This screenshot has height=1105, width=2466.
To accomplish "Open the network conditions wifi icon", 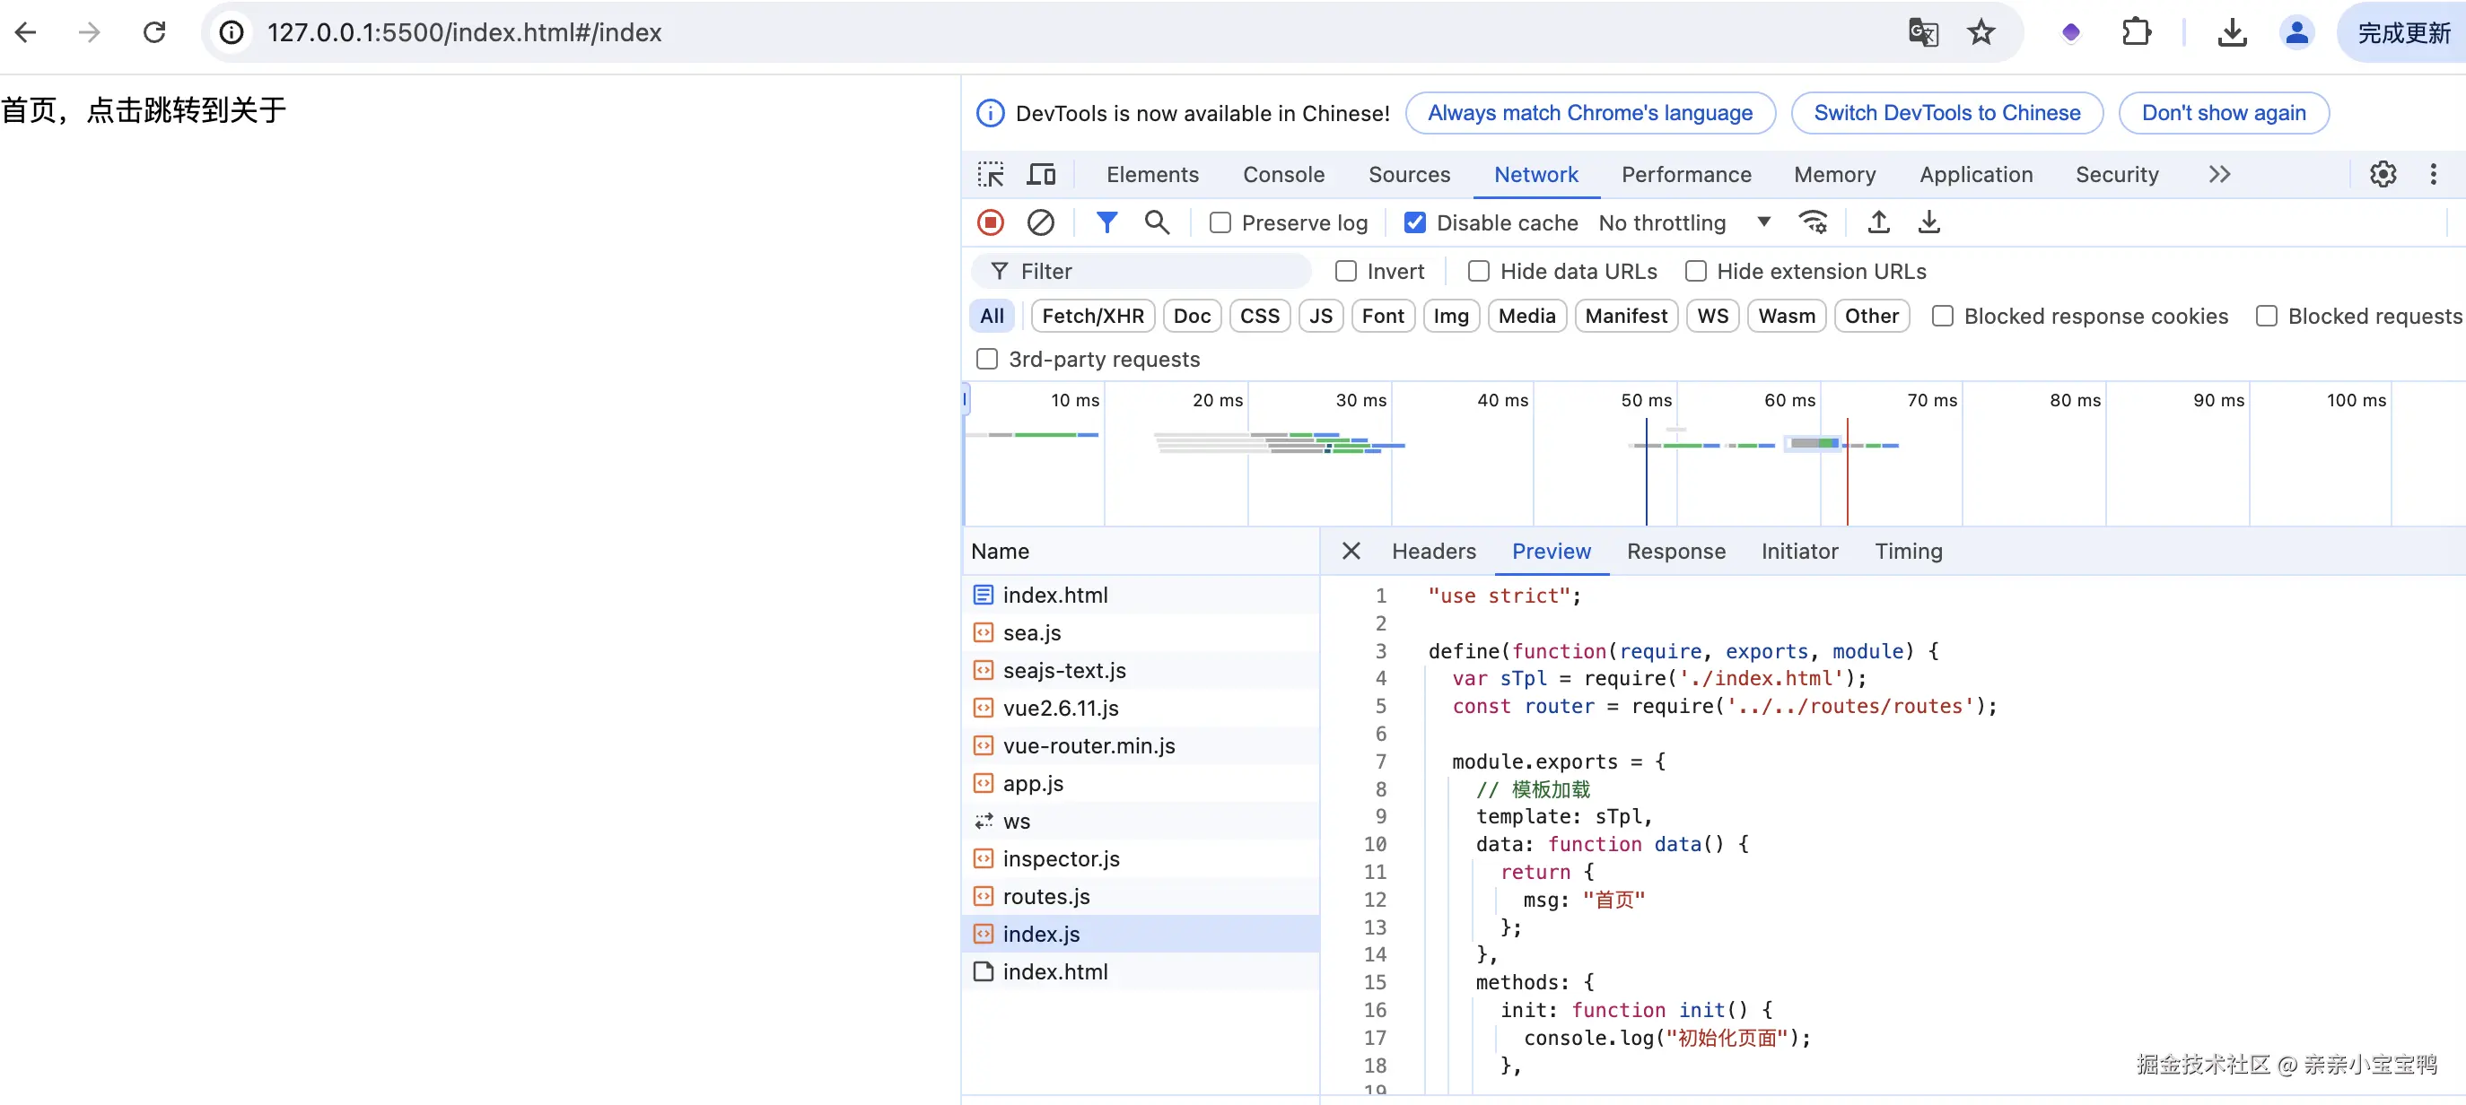I will coord(1813,223).
